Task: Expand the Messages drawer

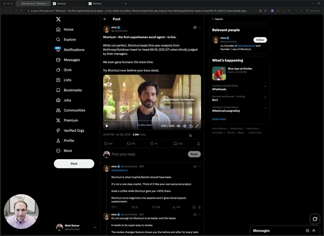Action: pos(314,231)
